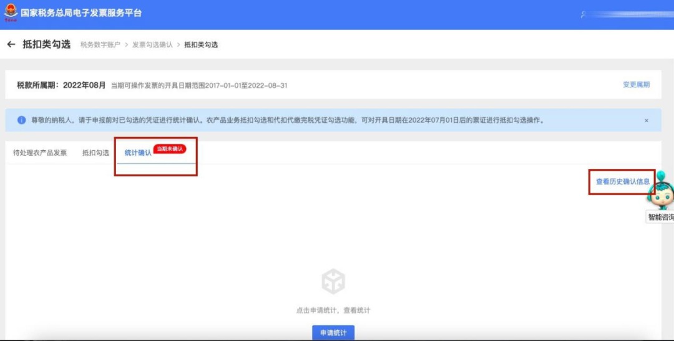Click the 抵扣类勾选 breadcrumb item

pyautogui.click(x=201, y=45)
